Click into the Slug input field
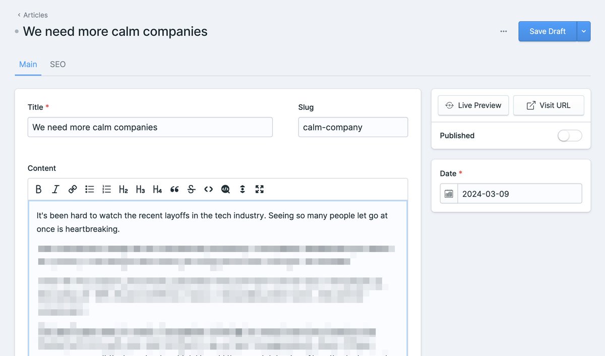The image size is (605, 356). pyautogui.click(x=353, y=127)
